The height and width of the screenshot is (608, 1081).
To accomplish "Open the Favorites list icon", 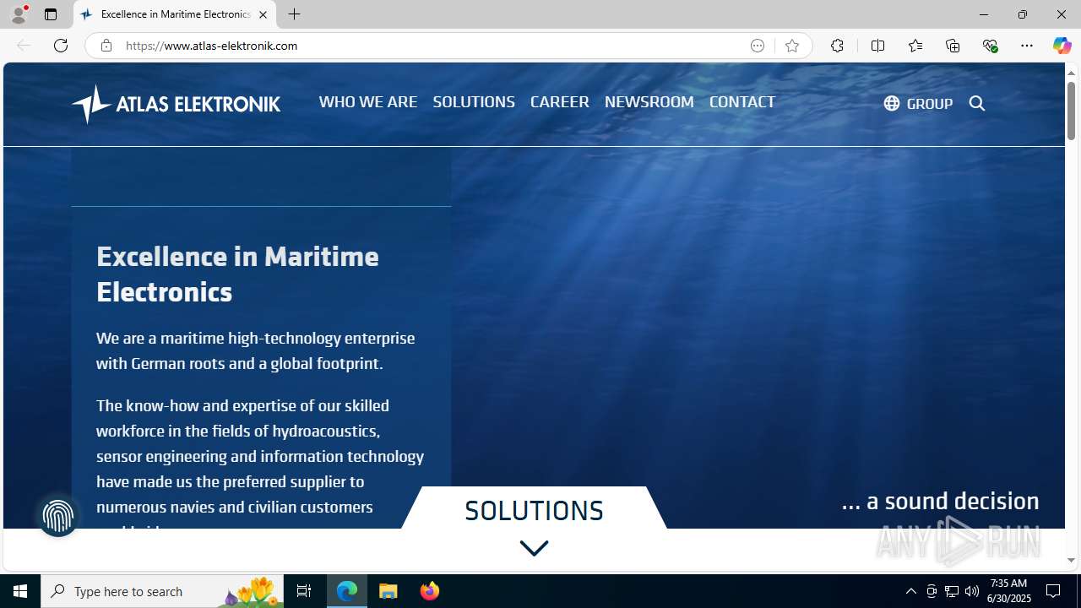I will [x=915, y=46].
